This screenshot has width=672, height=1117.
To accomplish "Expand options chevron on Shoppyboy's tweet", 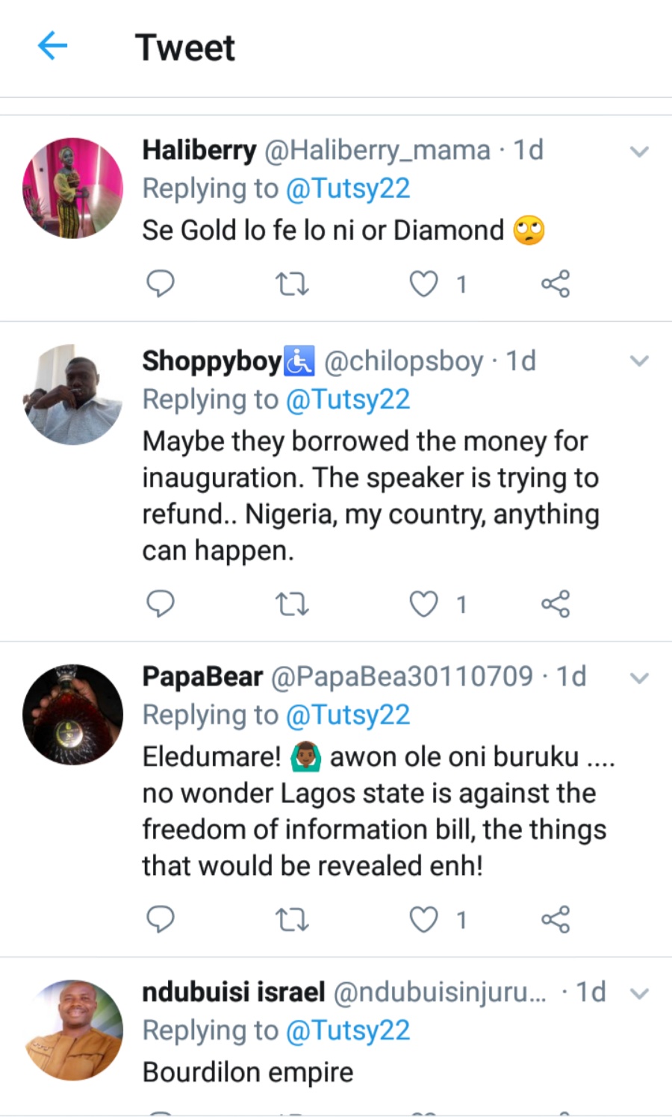I will pos(639,361).
